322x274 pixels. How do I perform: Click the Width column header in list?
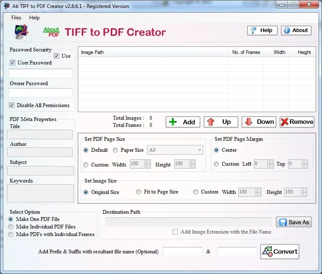pyautogui.click(x=276, y=52)
